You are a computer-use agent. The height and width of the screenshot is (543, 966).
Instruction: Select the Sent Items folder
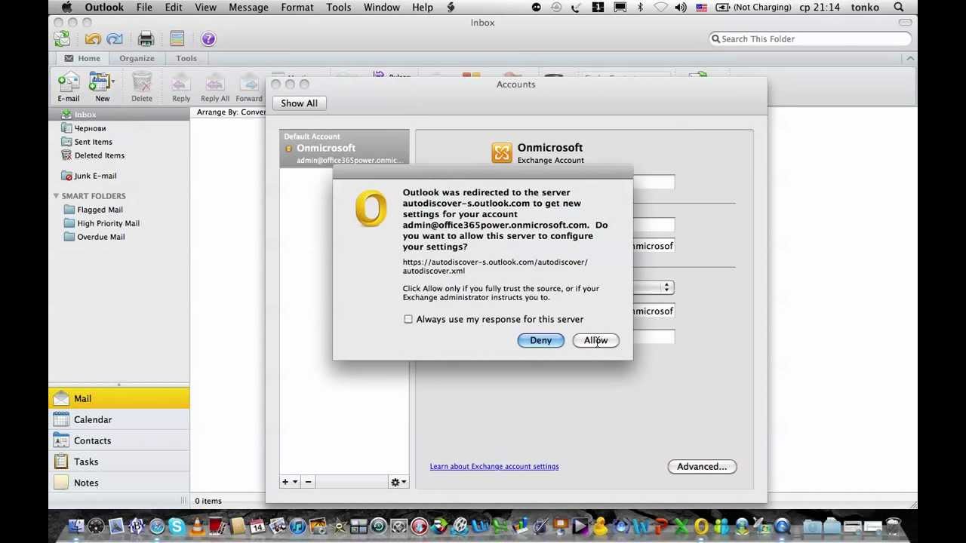[x=119, y=142]
